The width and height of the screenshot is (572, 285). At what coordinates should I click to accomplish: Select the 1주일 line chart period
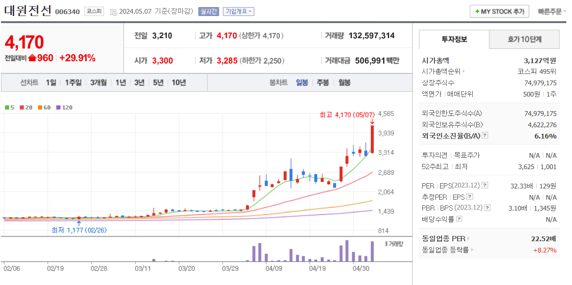(73, 82)
